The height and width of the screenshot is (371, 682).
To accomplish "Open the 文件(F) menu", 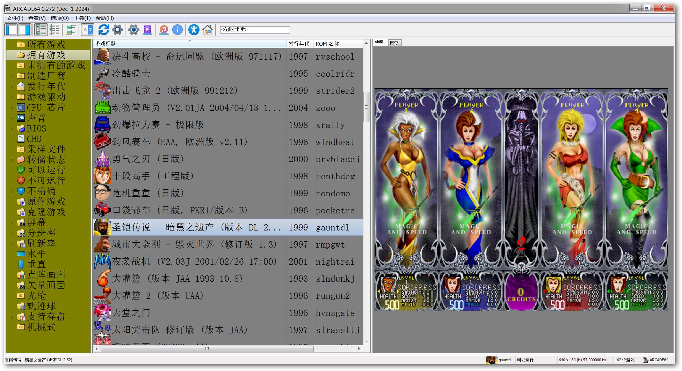I will tap(15, 18).
